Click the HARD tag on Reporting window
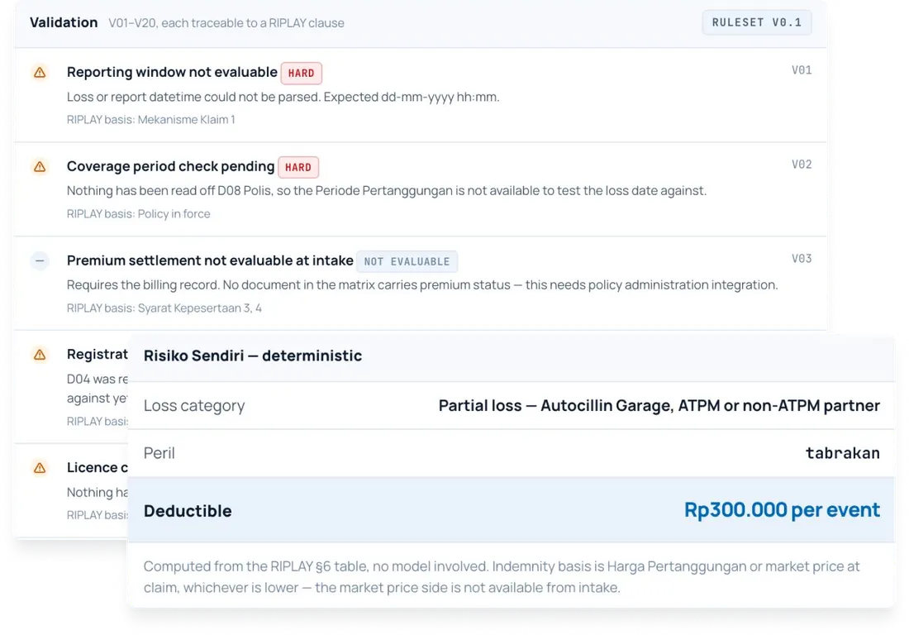Image resolution: width=909 pixels, height=635 pixels. (x=301, y=73)
